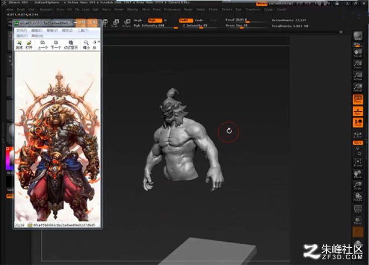The height and width of the screenshot is (265, 369).
Task: Set document view to Actual size
Action: pyautogui.click(x=358, y=76)
